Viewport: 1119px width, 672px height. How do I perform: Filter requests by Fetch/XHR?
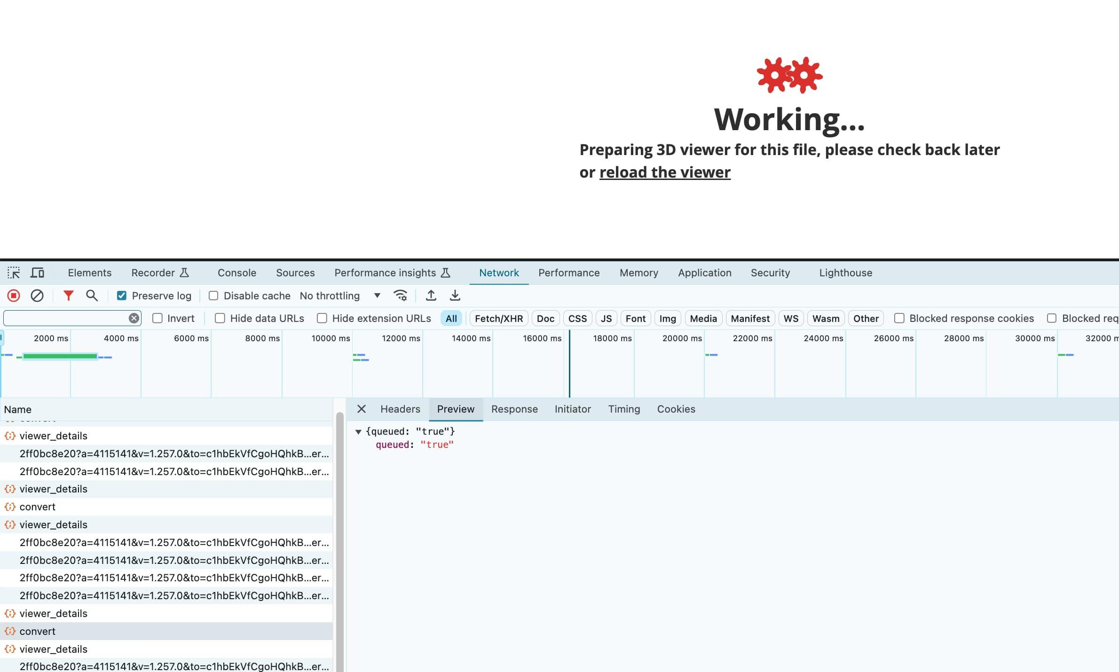[x=498, y=318]
